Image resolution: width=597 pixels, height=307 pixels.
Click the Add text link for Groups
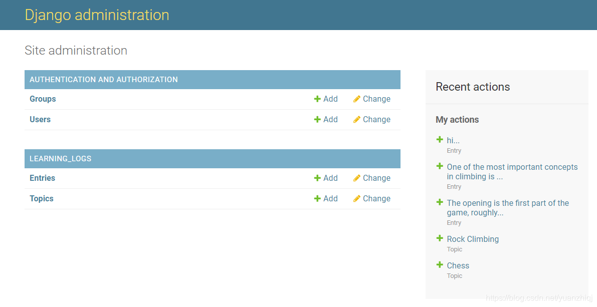click(330, 99)
